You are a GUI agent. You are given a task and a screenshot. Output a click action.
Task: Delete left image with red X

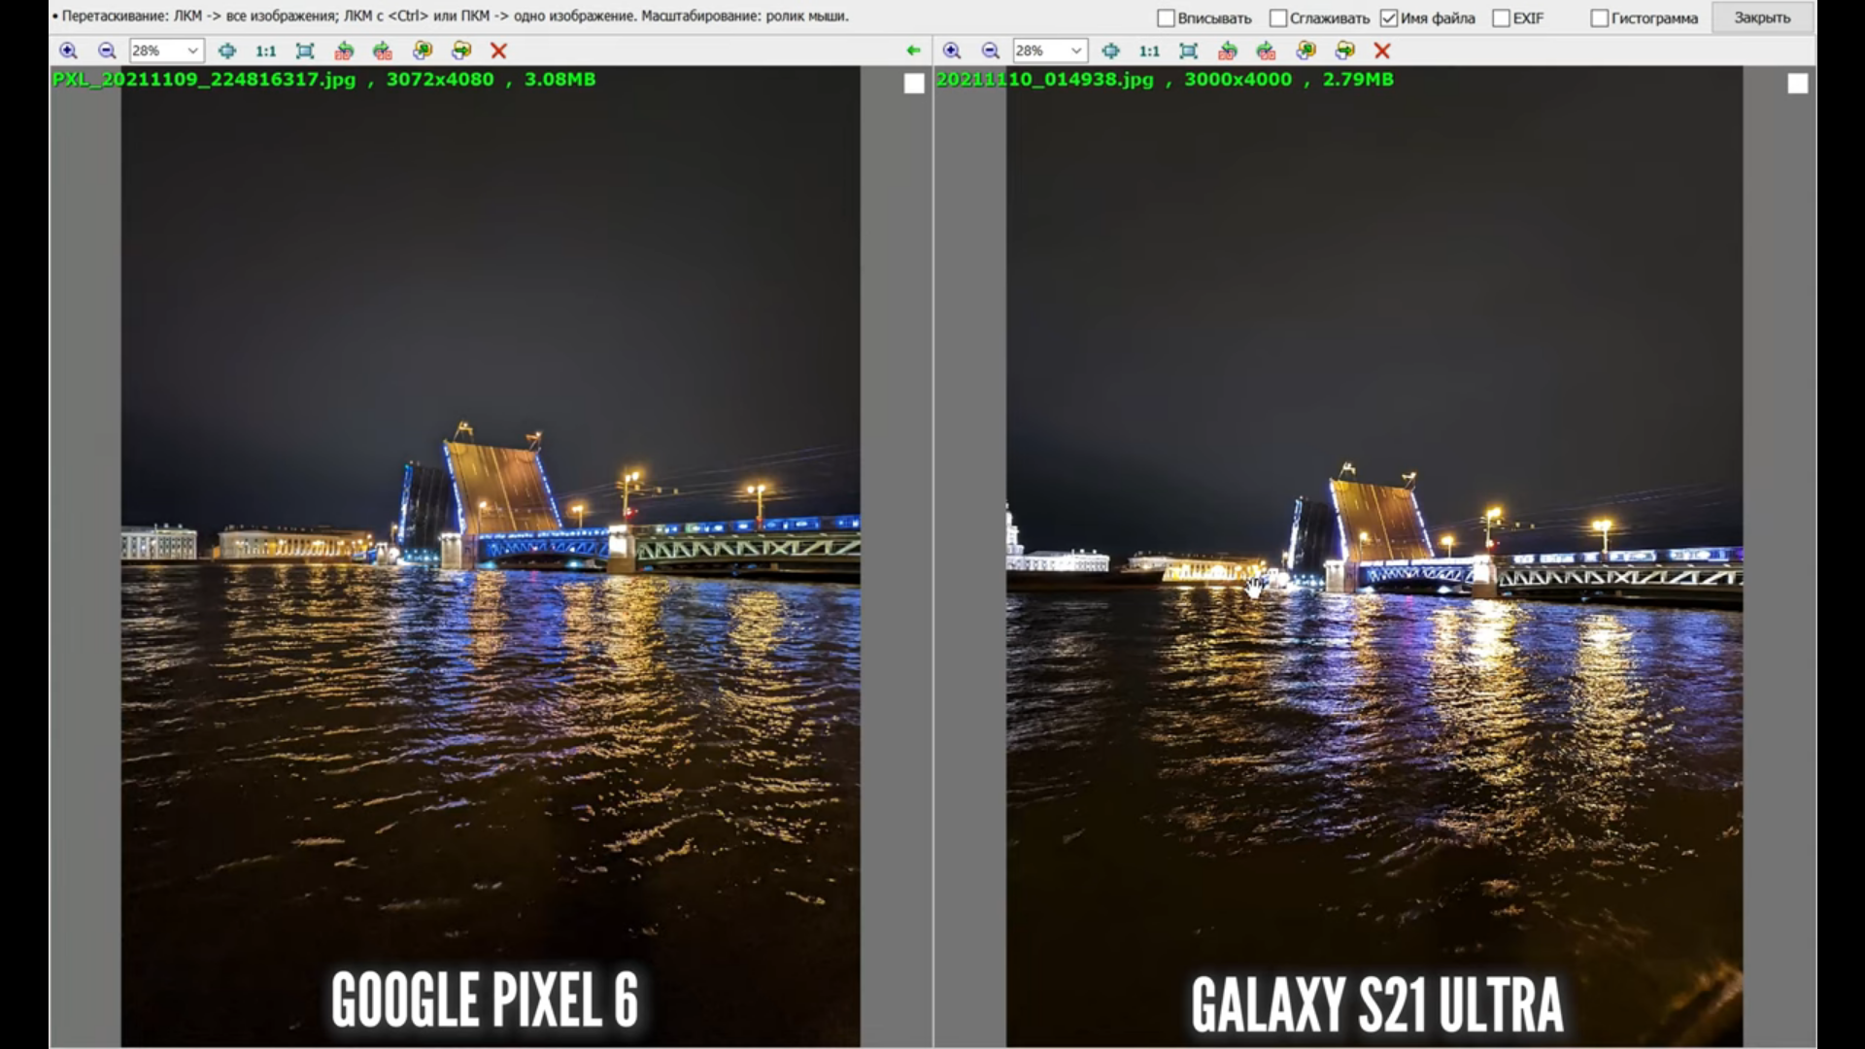click(499, 51)
